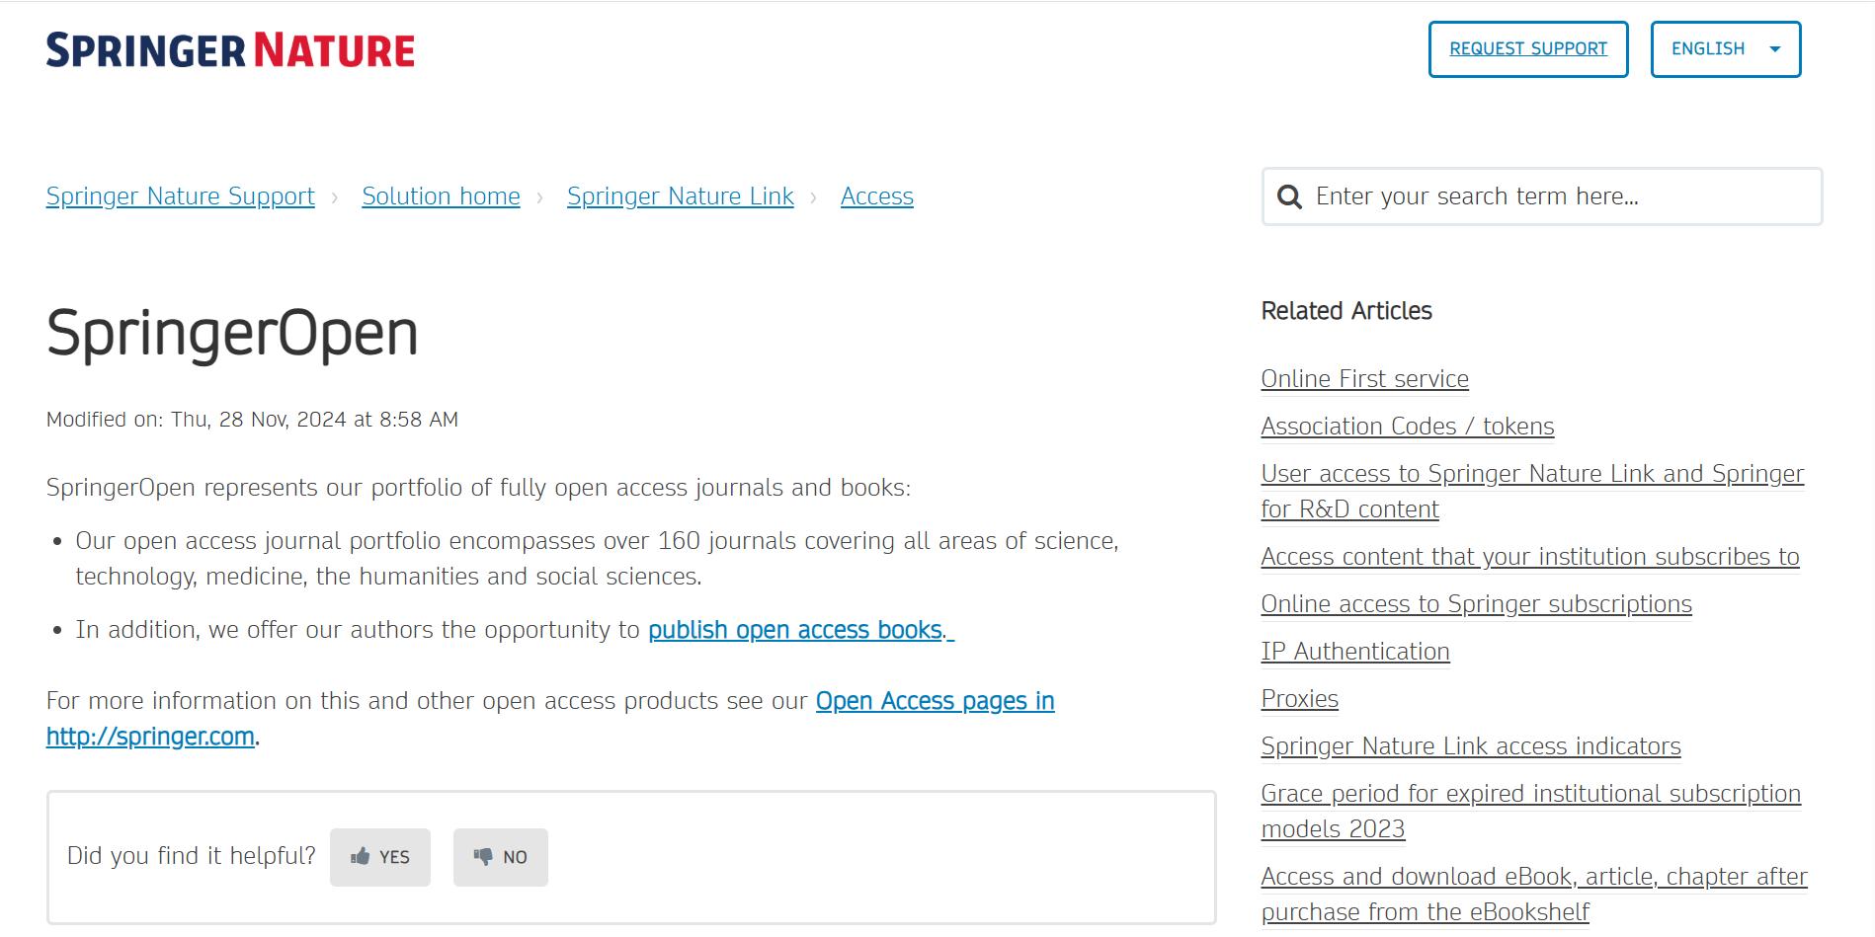
Task: Select the Access breadcrumb link
Action: pyautogui.click(x=876, y=196)
